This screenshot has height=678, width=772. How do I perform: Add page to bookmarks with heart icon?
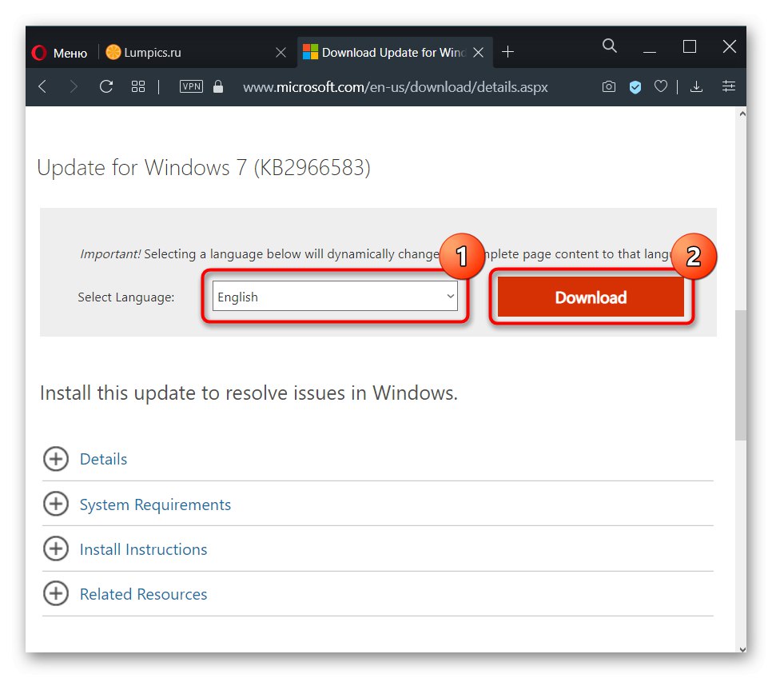point(661,86)
